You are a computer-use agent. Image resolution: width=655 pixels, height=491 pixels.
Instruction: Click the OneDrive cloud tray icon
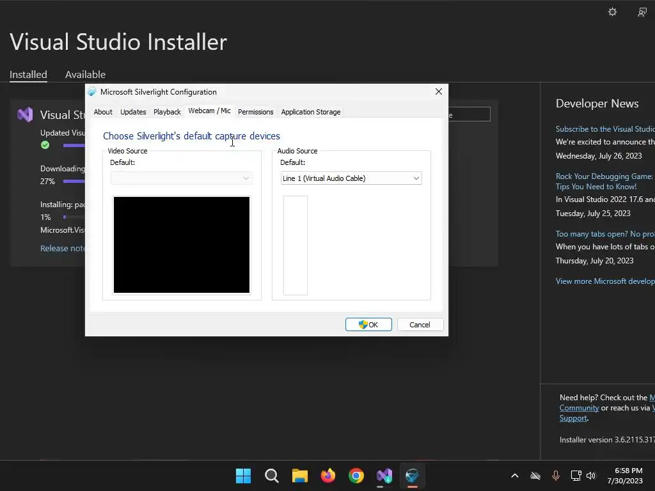click(x=535, y=476)
